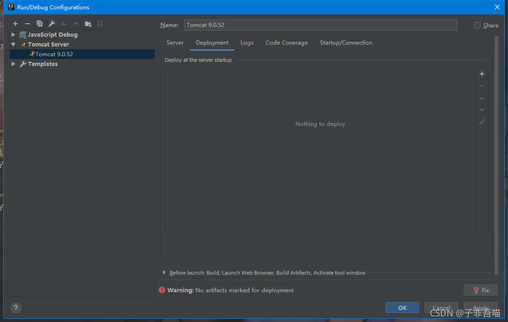Image resolution: width=508 pixels, height=322 pixels.
Task: Click the Name input field
Action: coord(321,25)
